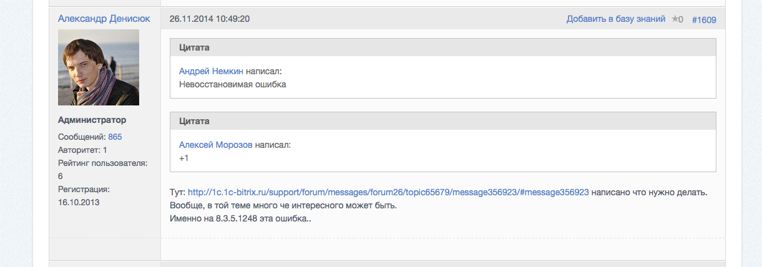Click the line mentioning version 8.3.5.1248
The image size is (762, 267).
(x=240, y=218)
